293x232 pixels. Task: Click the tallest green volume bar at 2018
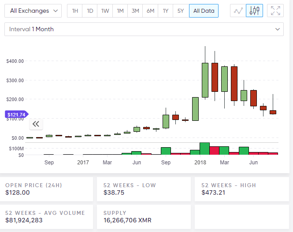click(204, 149)
